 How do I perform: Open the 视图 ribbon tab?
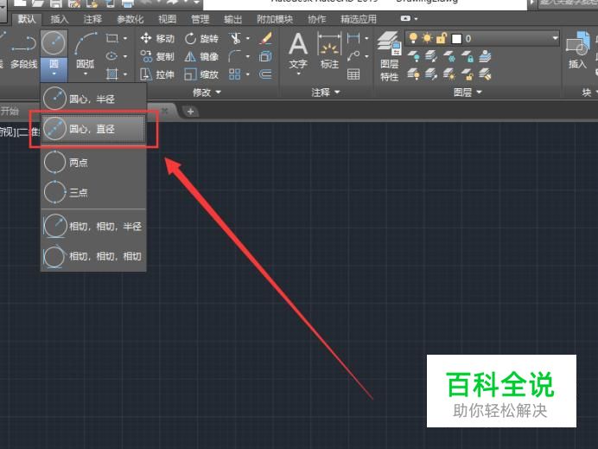point(168,19)
